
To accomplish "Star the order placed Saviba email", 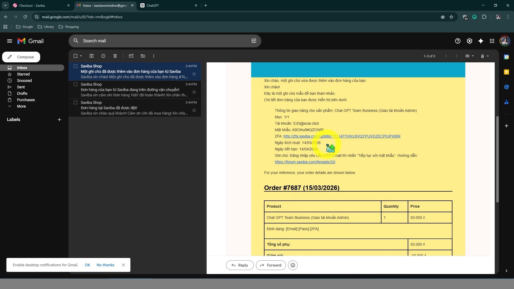I will (x=194, y=110).
